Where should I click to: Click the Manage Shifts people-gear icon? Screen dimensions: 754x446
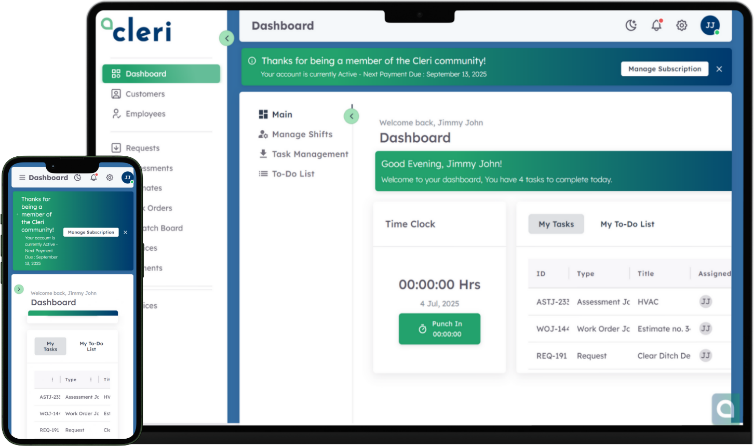(263, 134)
